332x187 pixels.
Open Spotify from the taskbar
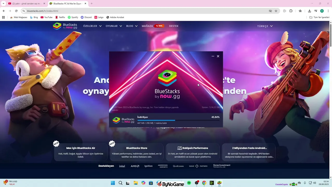189,183
